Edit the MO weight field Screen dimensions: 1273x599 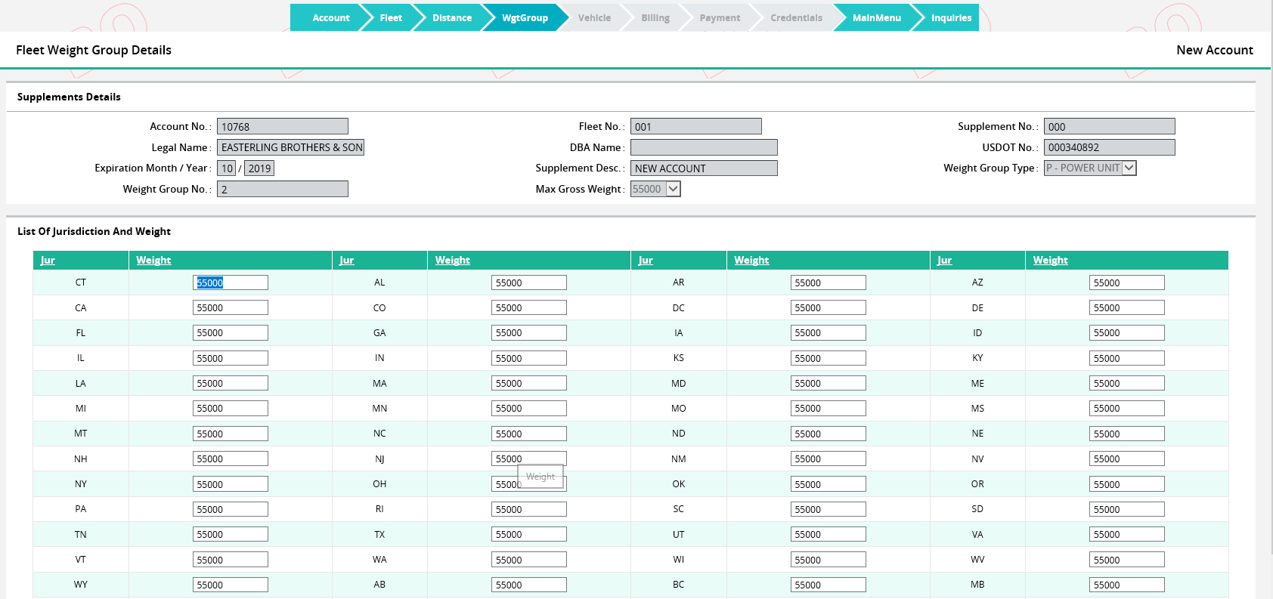[x=829, y=408]
